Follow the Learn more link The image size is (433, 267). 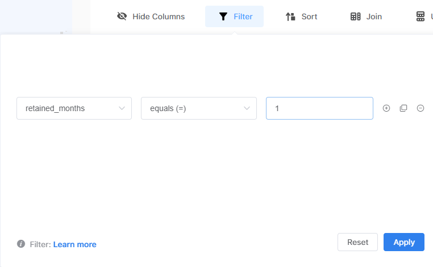pos(74,244)
